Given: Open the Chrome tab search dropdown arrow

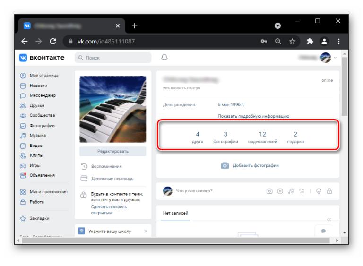Looking at the screenshot, I should [278, 26].
